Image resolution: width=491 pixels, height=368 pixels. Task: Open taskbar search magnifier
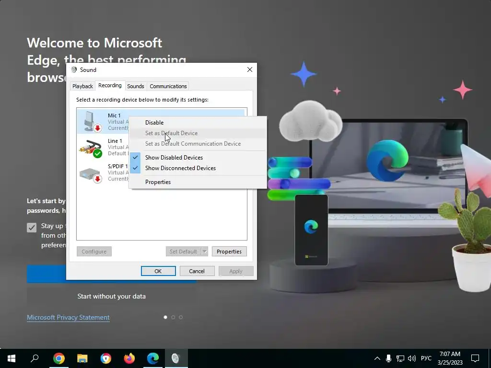[x=35, y=358]
